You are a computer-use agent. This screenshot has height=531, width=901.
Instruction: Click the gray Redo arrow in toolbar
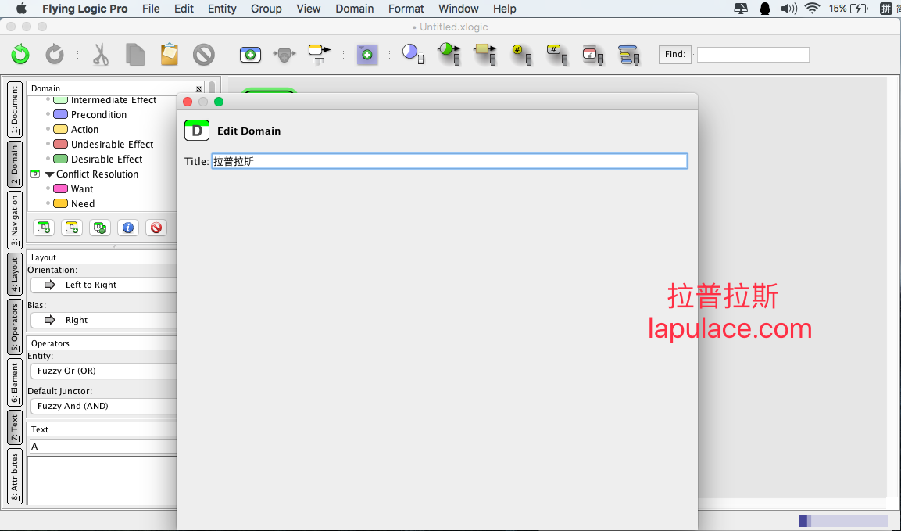pos(55,55)
